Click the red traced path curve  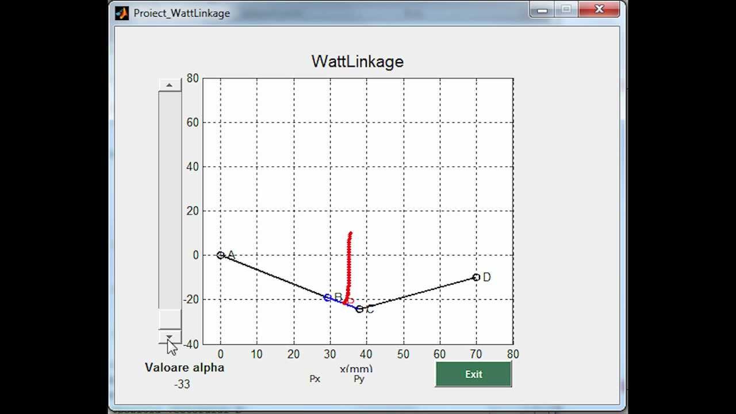(348, 267)
